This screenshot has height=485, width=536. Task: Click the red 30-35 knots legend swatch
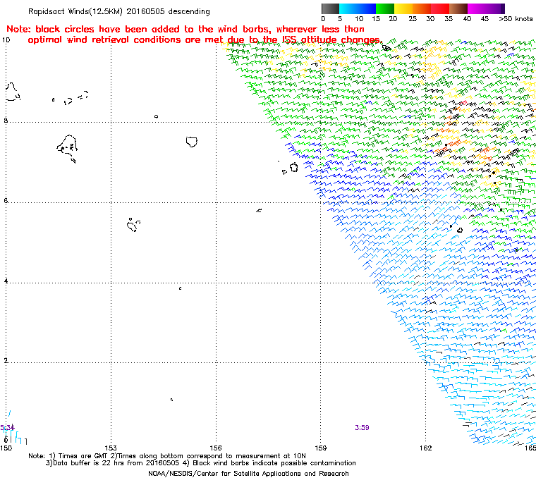(x=440, y=8)
